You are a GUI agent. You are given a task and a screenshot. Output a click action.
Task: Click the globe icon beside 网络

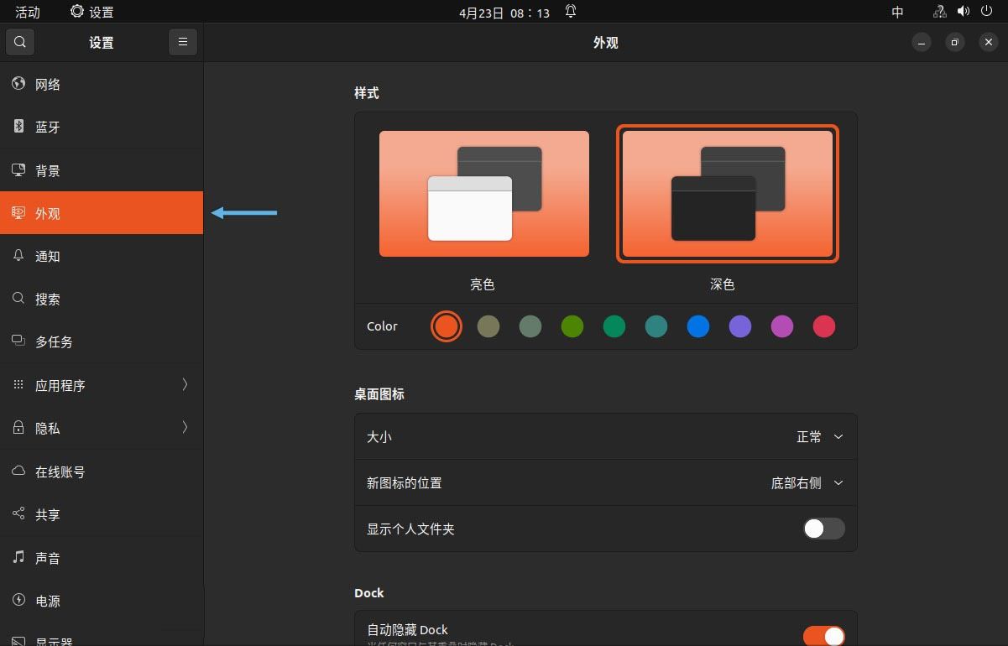click(18, 84)
